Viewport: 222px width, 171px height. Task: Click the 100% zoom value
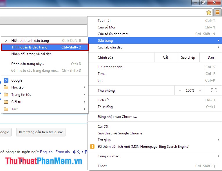(x=190, y=91)
